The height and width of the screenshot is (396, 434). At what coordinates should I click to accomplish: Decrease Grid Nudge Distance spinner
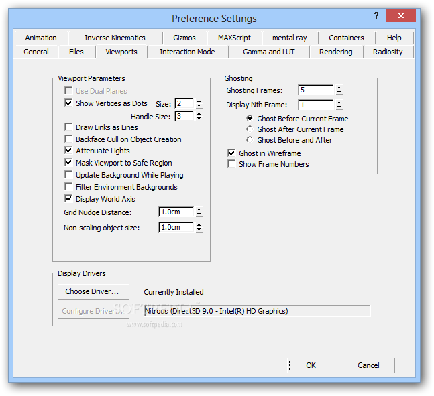199,214
